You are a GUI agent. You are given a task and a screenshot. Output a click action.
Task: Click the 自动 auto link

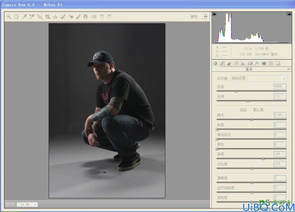[243, 110]
